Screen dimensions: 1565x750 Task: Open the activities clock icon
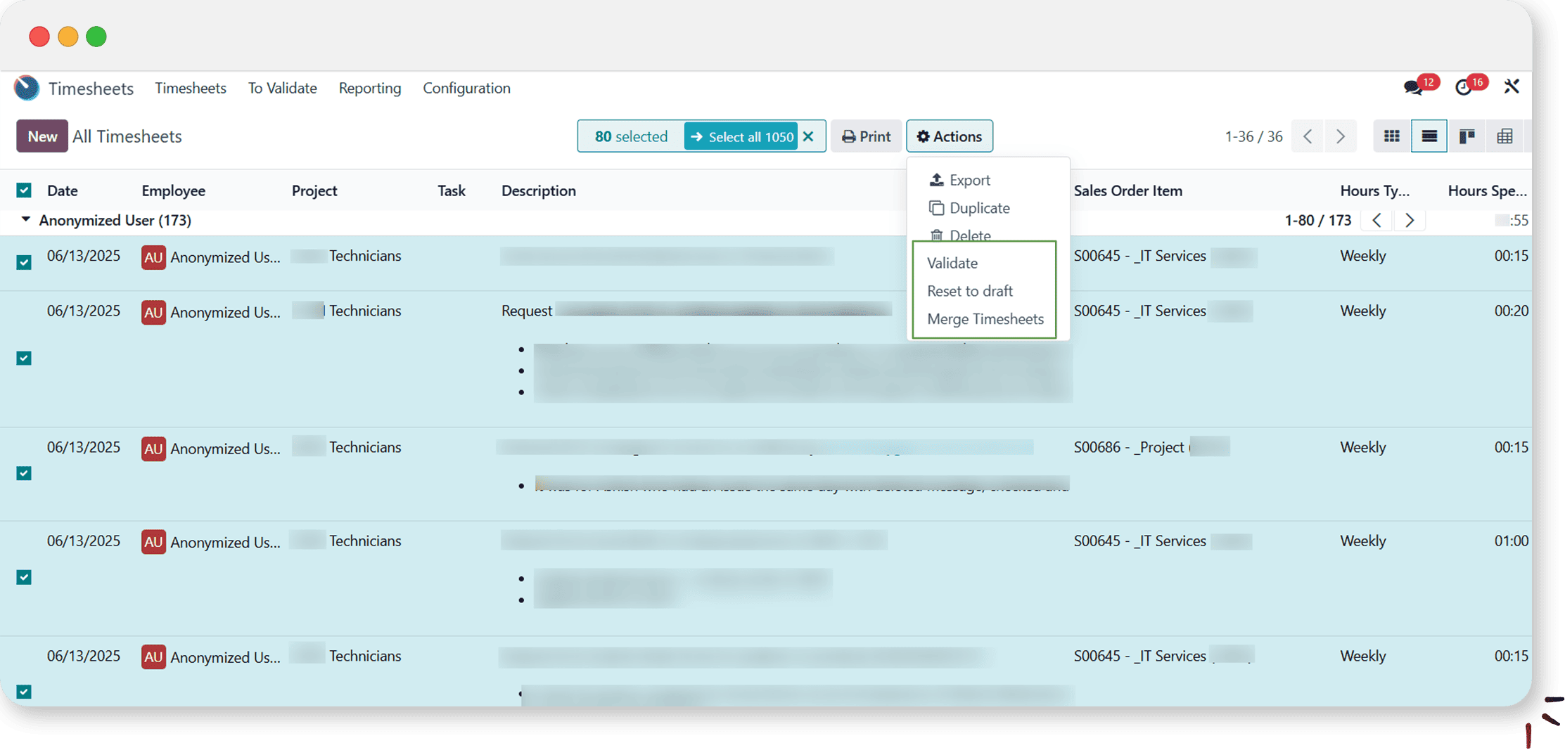tap(1463, 87)
